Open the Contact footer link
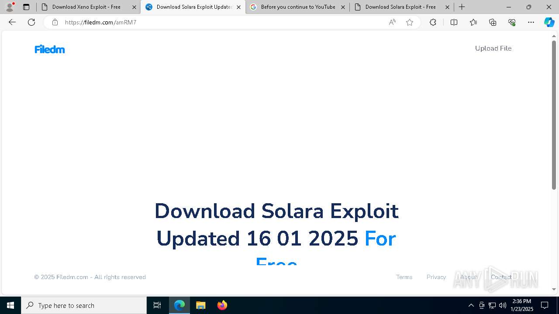This screenshot has width=559, height=314. tap(501, 277)
